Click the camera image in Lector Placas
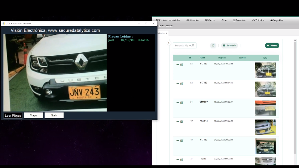Screen dimensions: 299x168 pos(55,73)
